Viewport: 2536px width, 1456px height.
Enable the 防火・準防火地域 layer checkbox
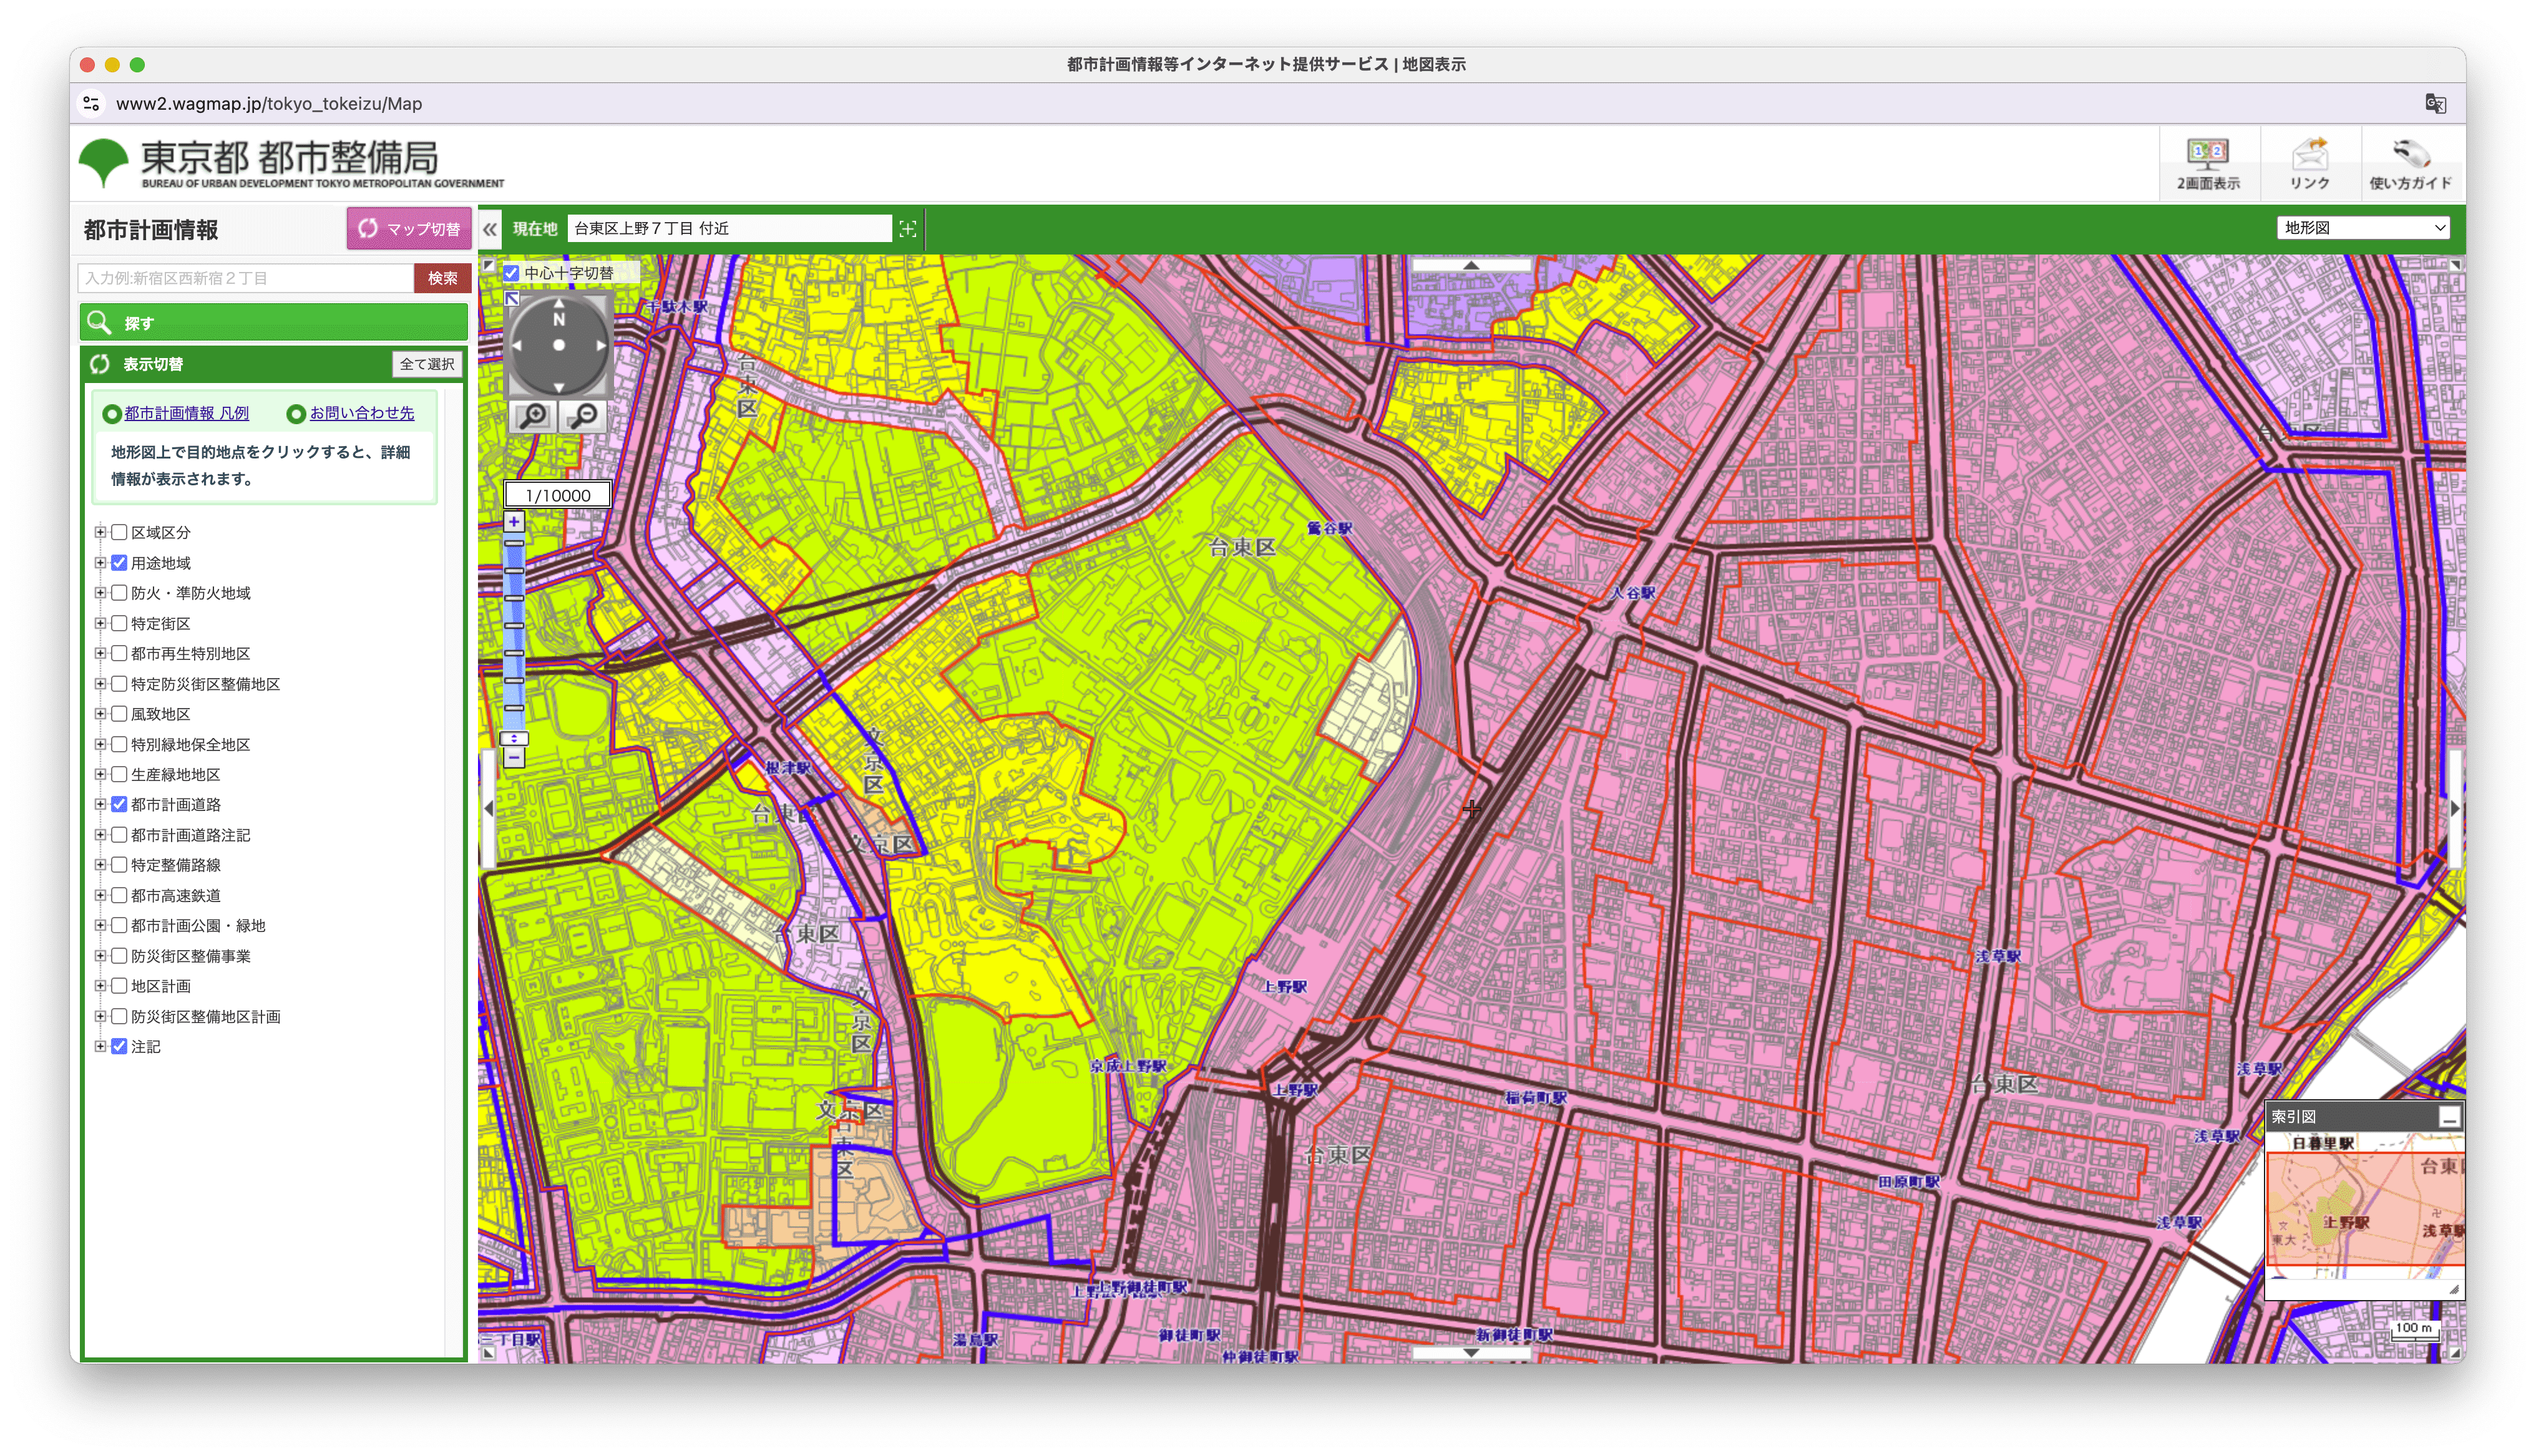[x=119, y=593]
